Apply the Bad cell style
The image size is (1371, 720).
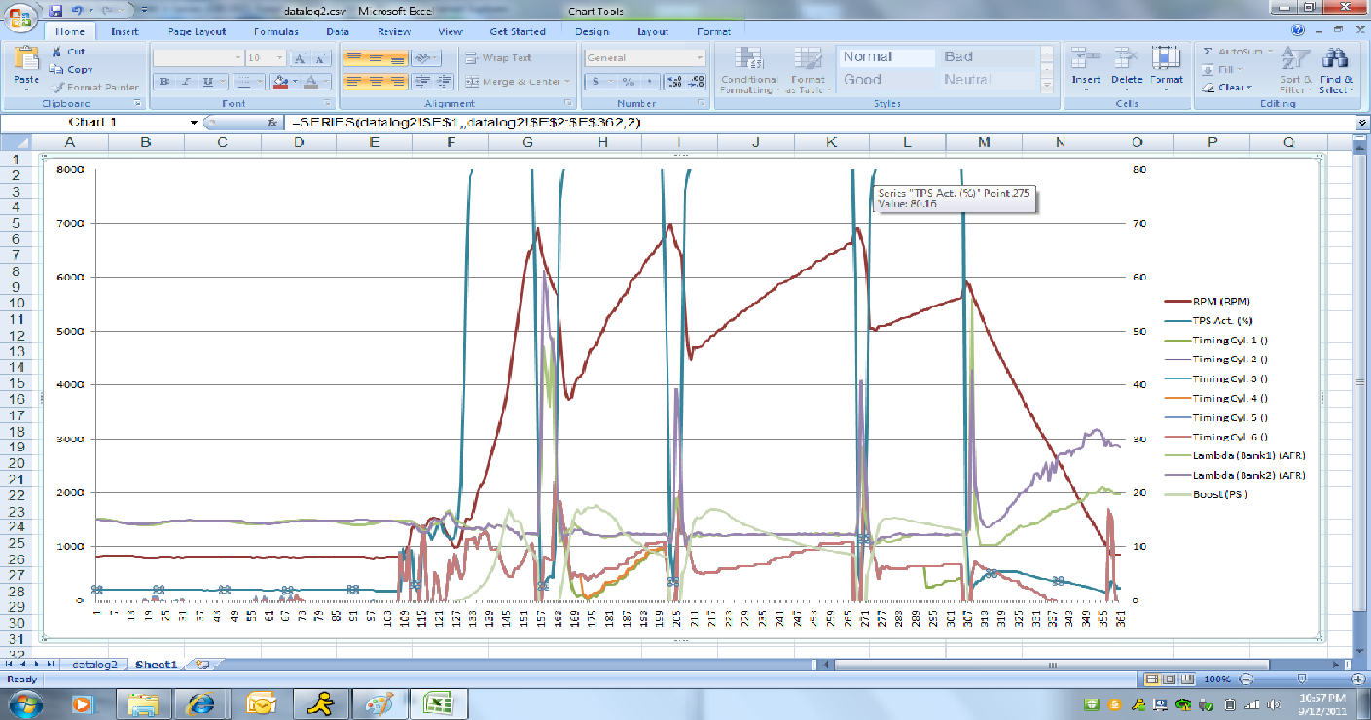coord(988,56)
